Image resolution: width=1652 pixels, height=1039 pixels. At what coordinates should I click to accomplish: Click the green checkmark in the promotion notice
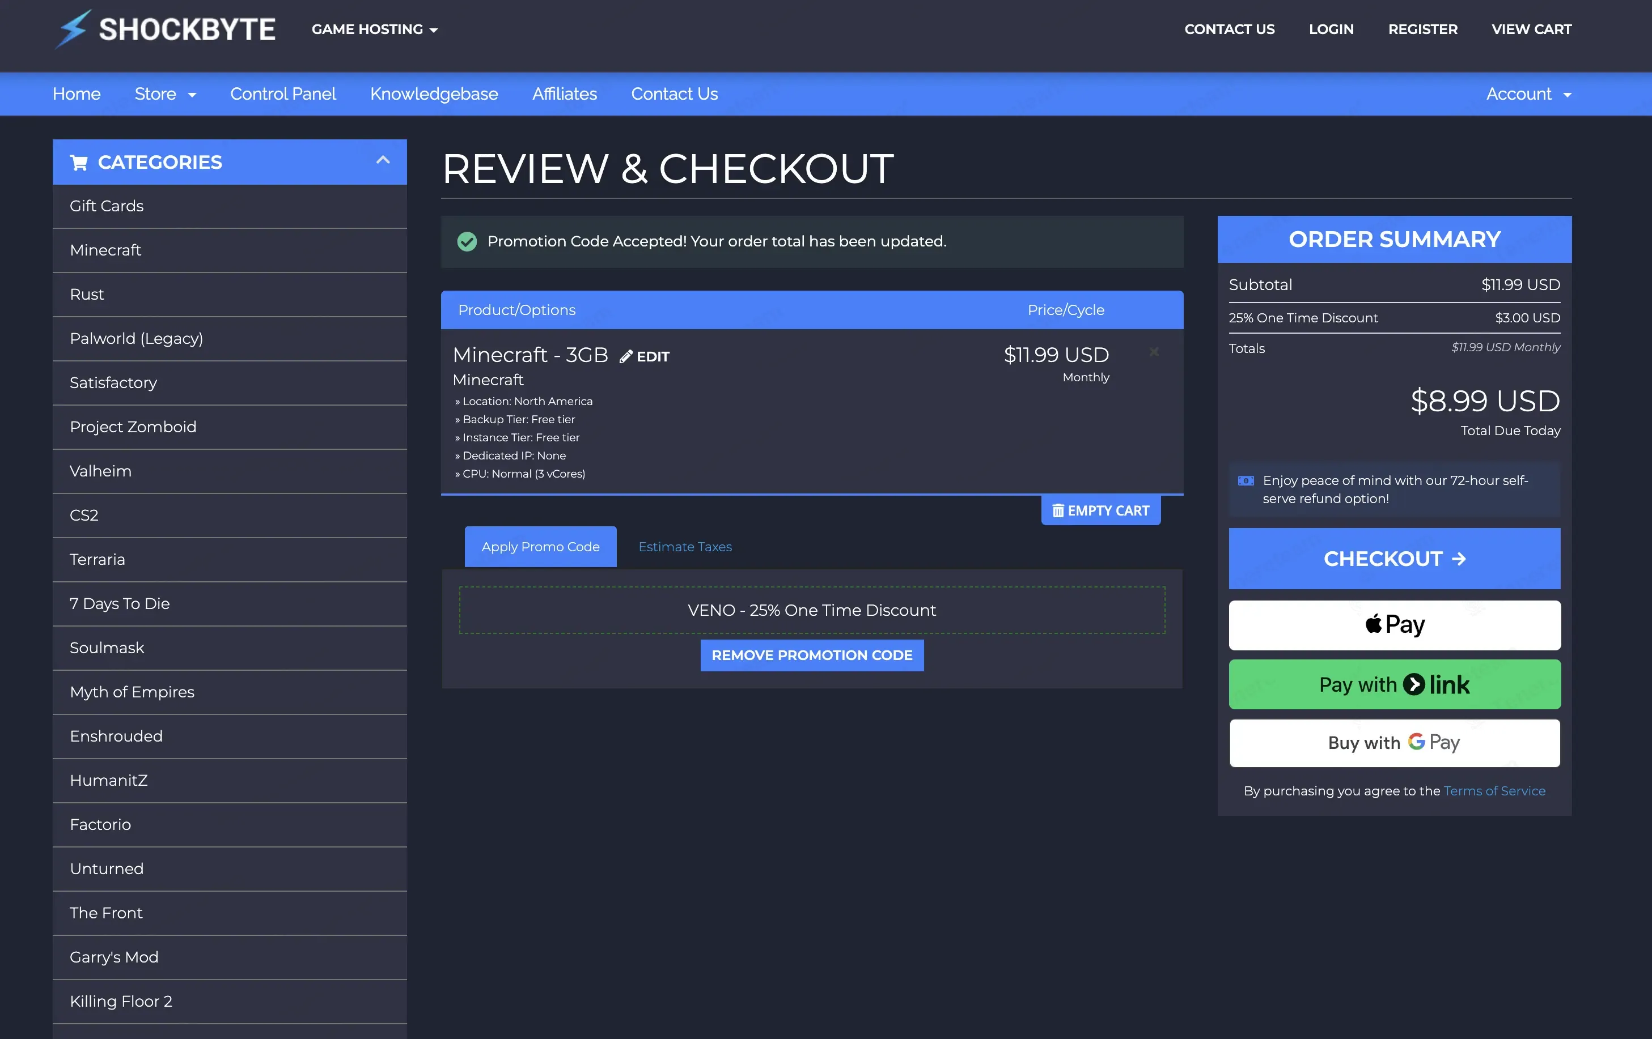click(467, 241)
